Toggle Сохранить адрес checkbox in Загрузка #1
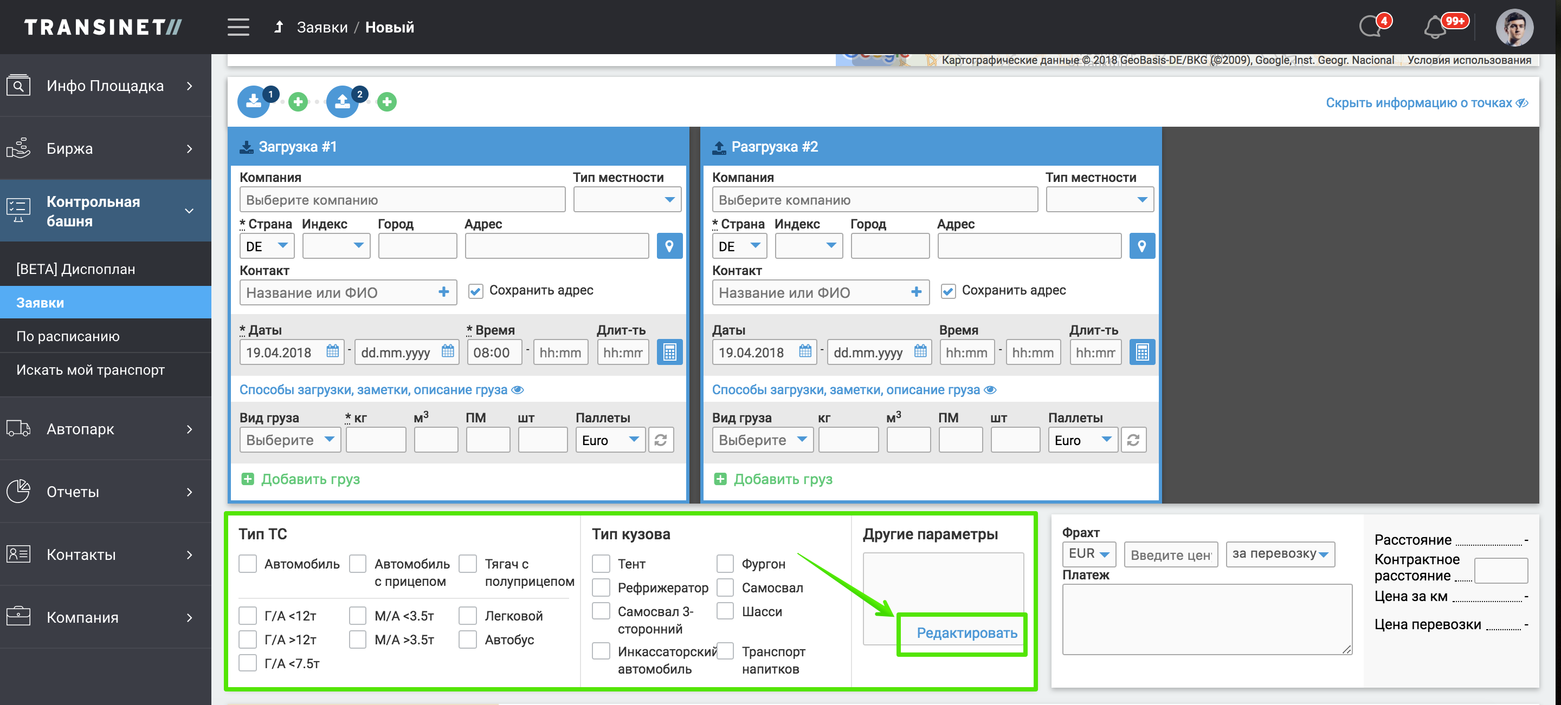This screenshot has width=1561, height=705. tap(476, 291)
